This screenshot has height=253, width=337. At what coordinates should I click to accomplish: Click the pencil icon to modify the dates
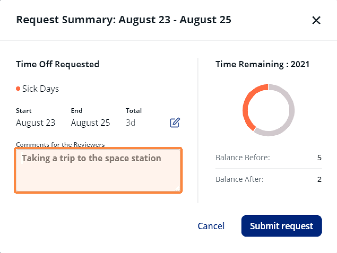point(174,123)
